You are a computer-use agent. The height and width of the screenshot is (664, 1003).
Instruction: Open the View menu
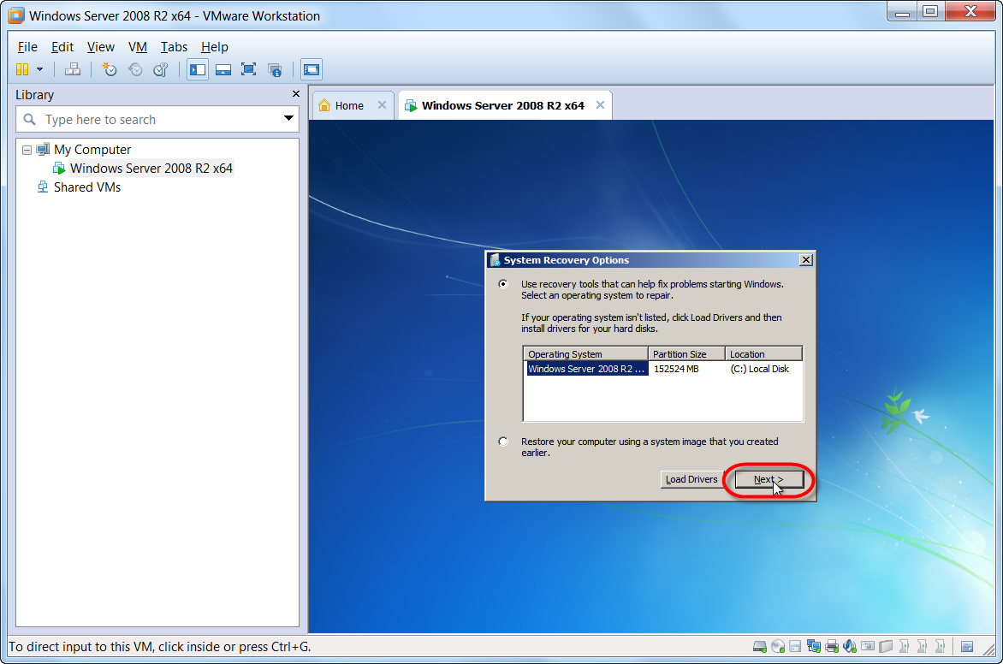100,47
